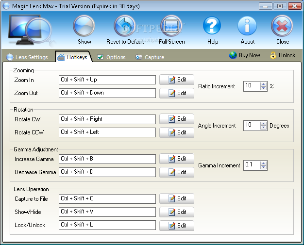Click the Show/Hide hotkey field
Viewport: 304px width, 245px height.
(x=107, y=212)
